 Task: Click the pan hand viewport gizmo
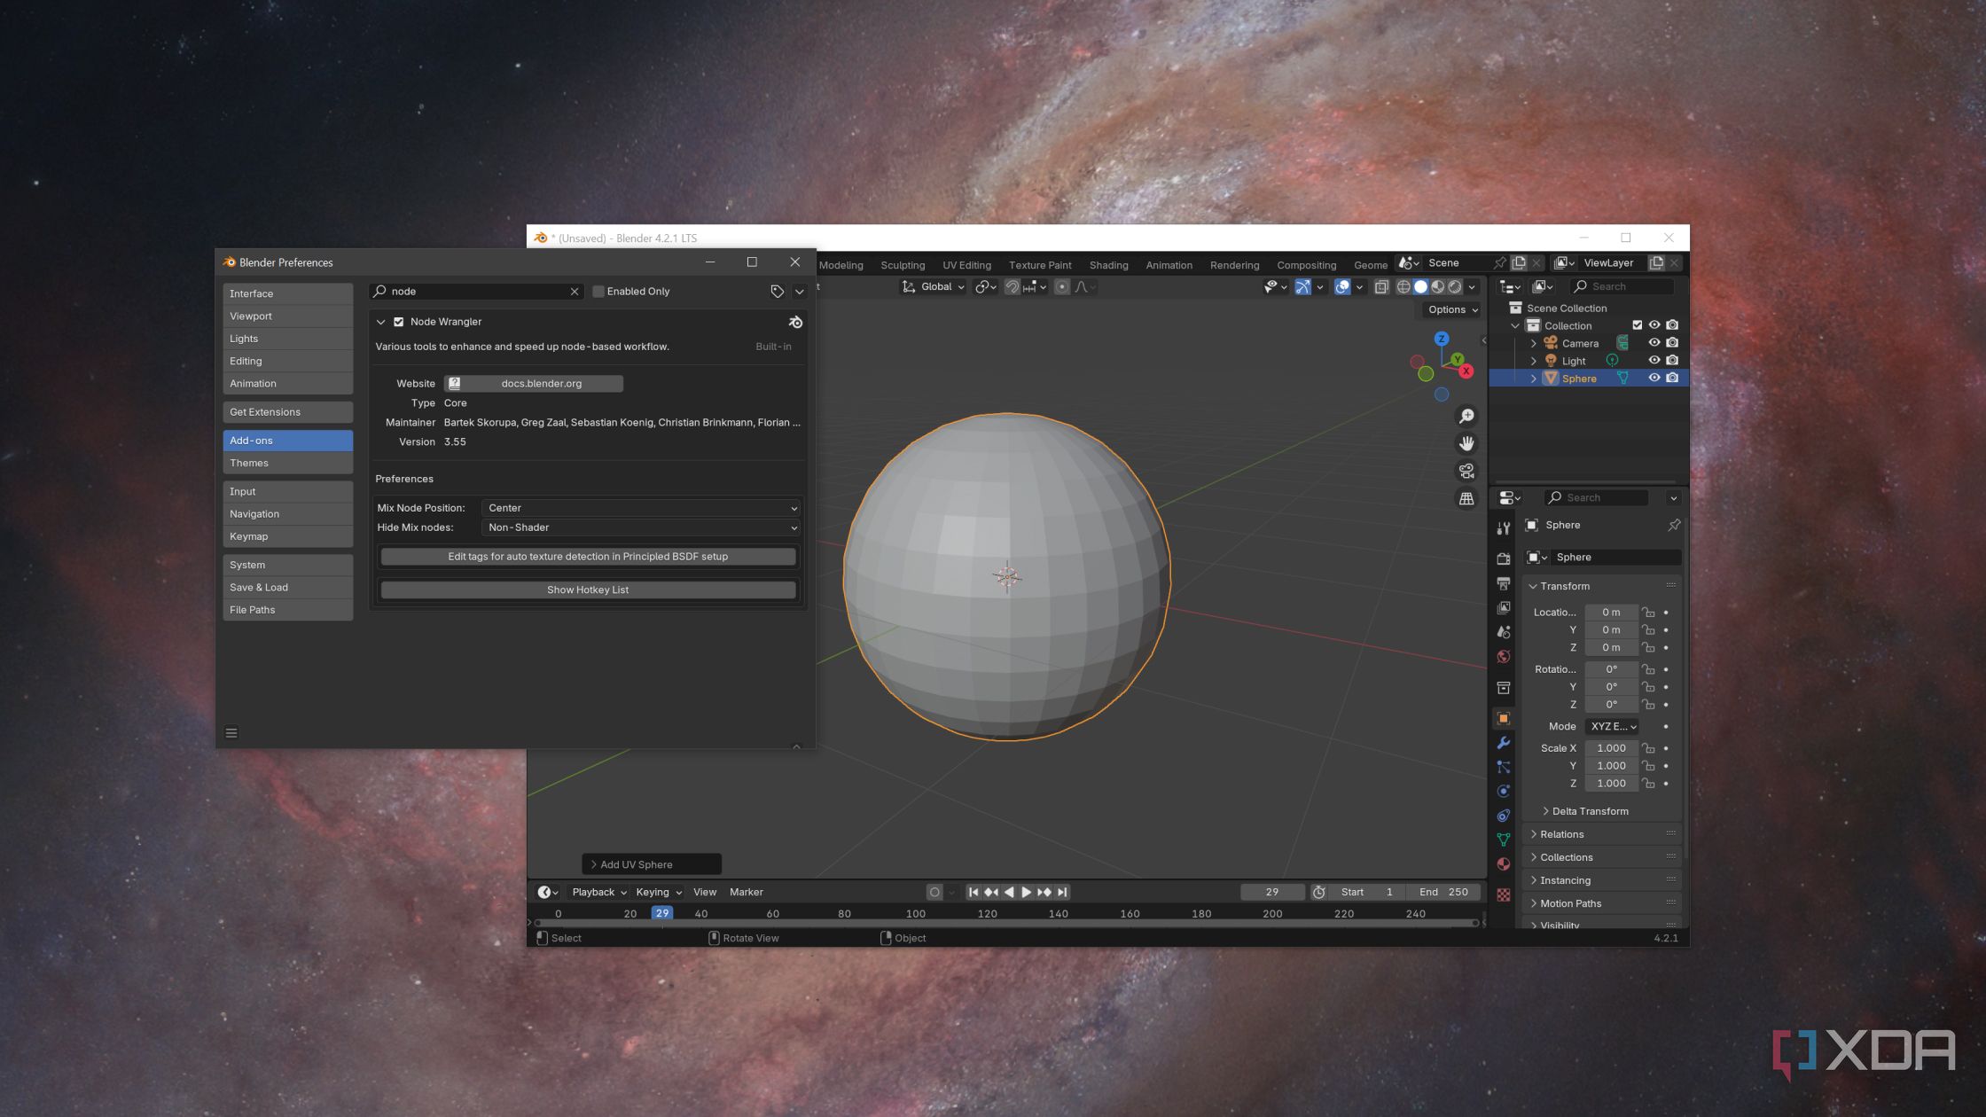point(1466,443)
